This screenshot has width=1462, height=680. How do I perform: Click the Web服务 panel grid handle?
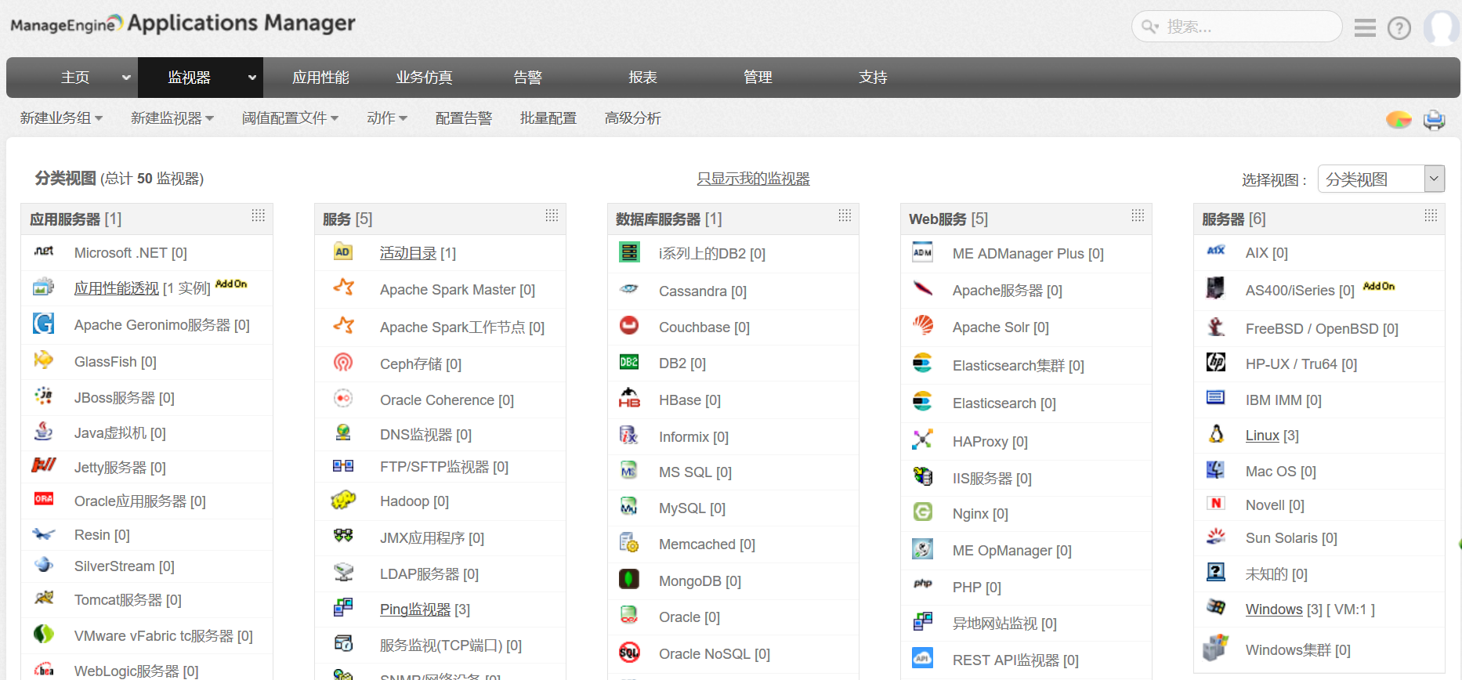point(1138,215)
